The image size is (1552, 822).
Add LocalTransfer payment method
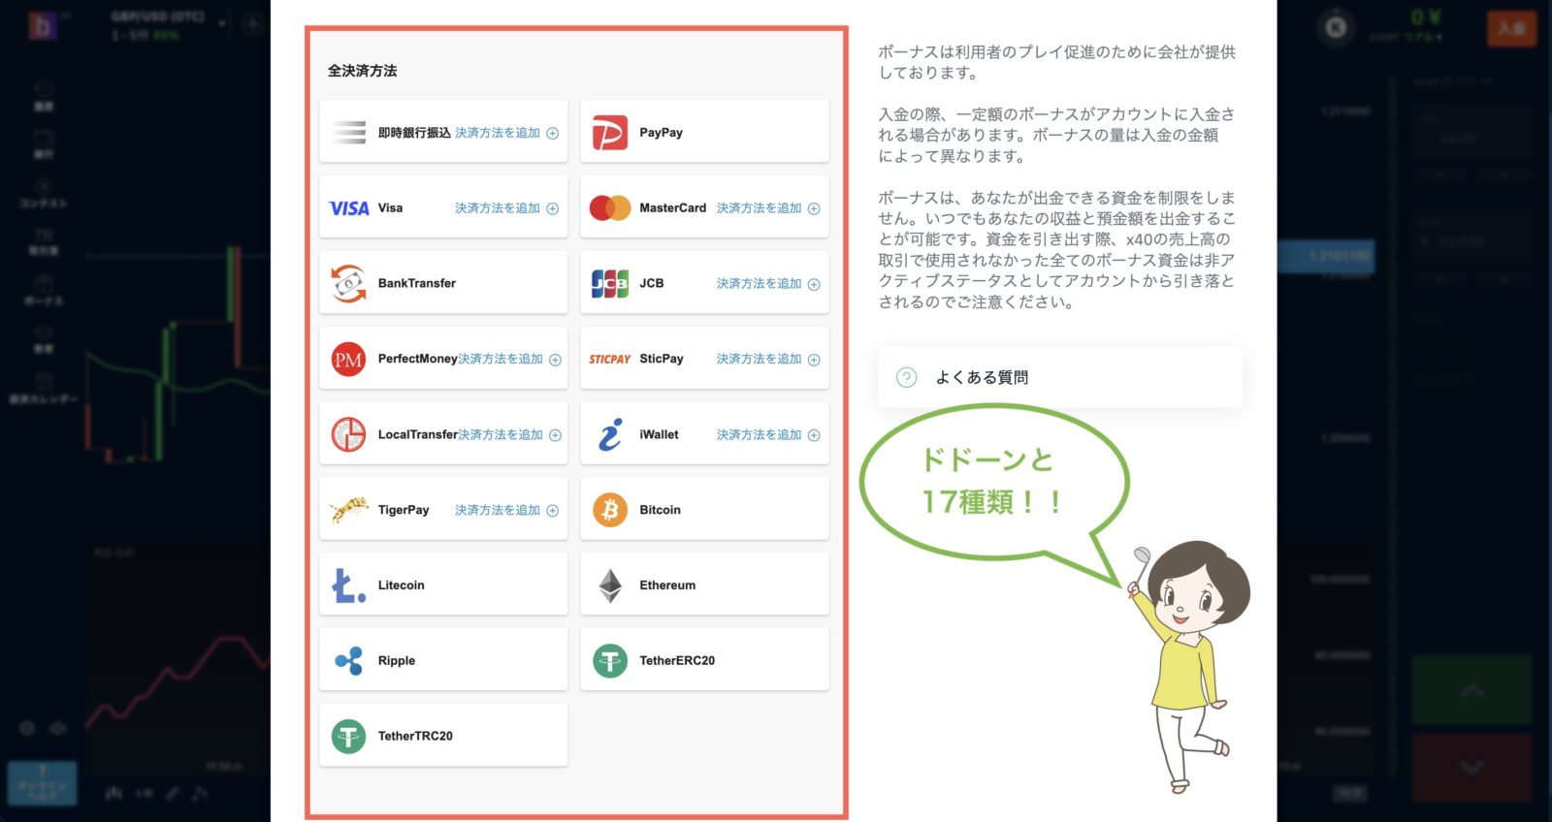(x=501, y=435)
